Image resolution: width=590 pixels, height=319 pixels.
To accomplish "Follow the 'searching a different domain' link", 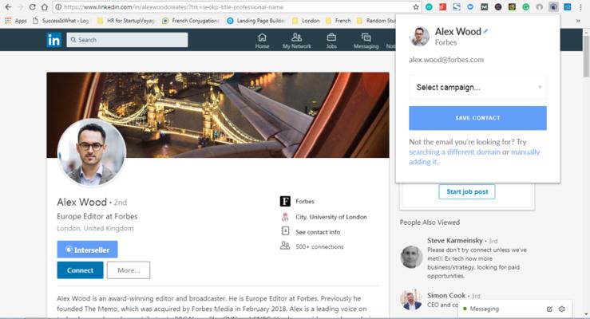I will click(x=454, y=152).
